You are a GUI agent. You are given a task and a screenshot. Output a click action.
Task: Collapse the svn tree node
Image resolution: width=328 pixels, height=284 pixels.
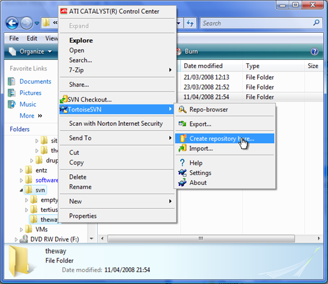tap(21, 190)
